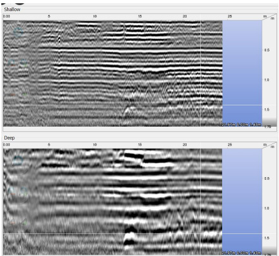
Task: Click the 15 m tick on Shallow ruler
Action: pos(140,16)
